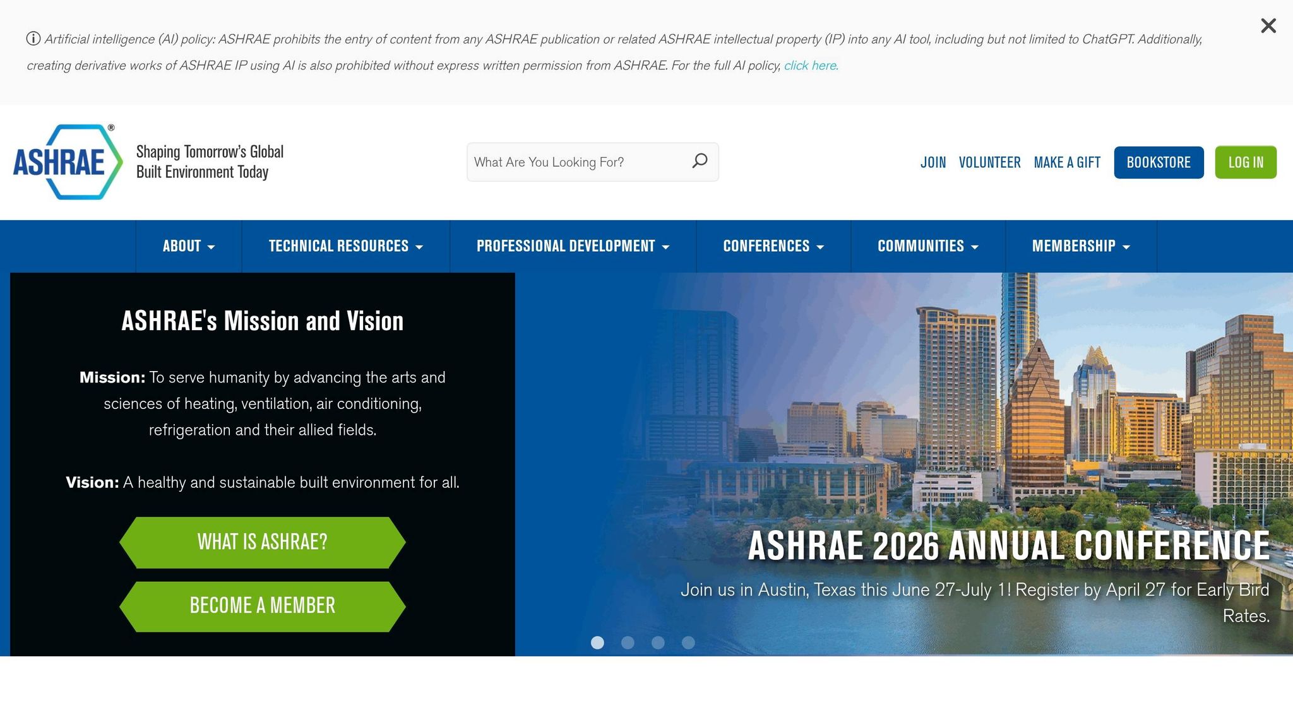Dismiss the AI policy banner with the X
Screen dimensions: 1293x727
[1268, 26]
